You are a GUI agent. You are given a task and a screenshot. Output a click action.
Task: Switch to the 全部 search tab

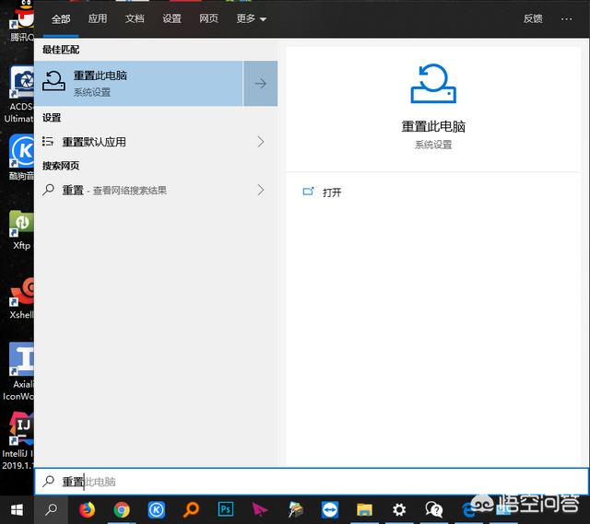[61, 18]
